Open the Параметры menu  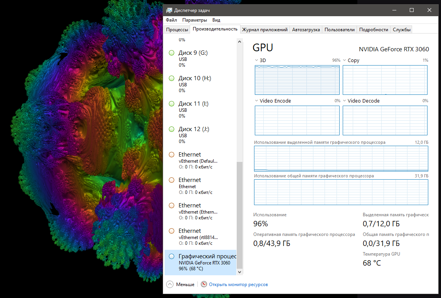[195, 20]
